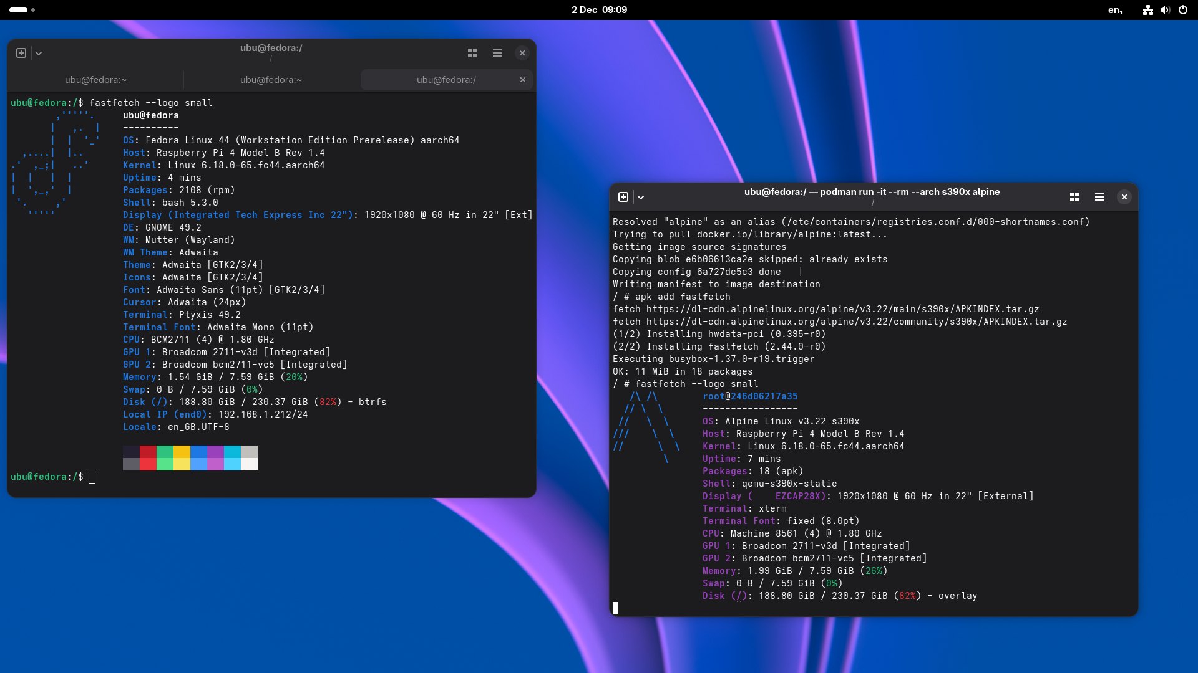This screenshot has width=1198, height=673.
Task: Click the Disk line ending in 'btrfs'
Action: (x=255, y=402)
